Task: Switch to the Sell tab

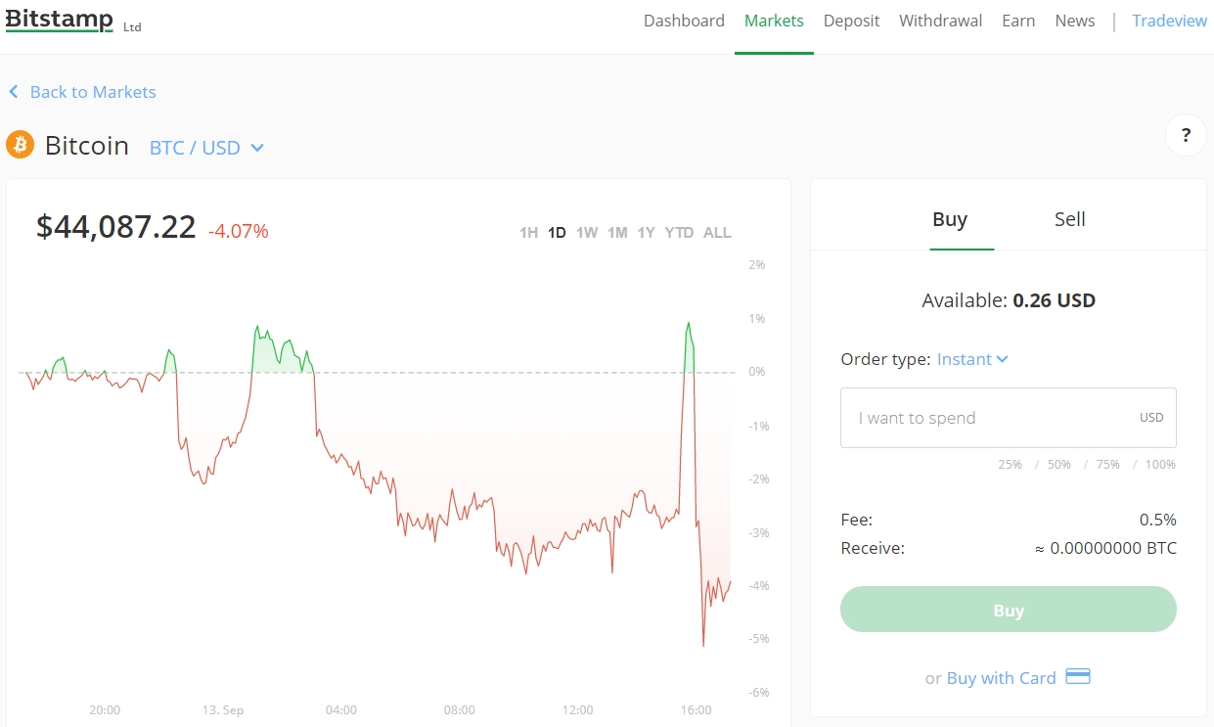Action: point(1069,219)
